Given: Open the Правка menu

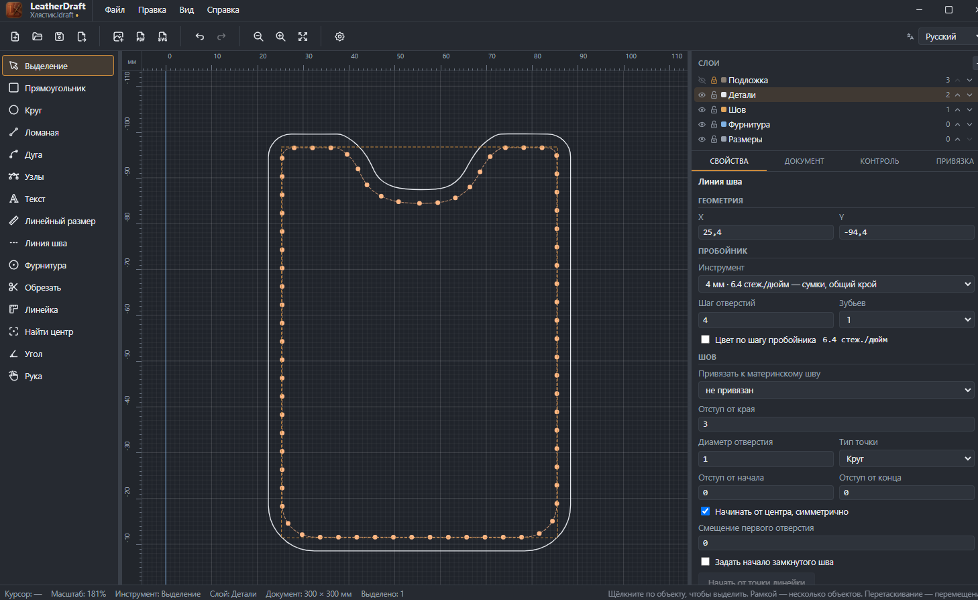Looking at the screenshot, I should click(152, 10).
